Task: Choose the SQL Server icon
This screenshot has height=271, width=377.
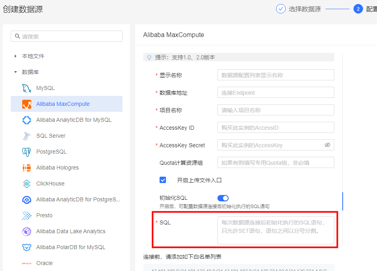Action: coord(27,136)
